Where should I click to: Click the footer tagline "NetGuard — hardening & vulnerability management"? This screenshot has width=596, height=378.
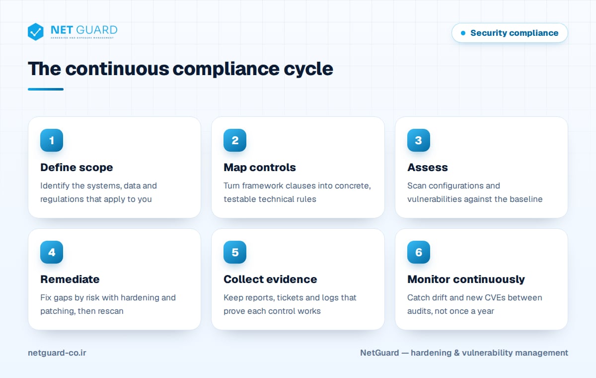464,353
